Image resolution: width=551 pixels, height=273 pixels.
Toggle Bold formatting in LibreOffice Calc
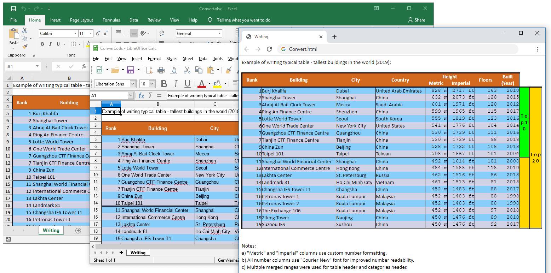164,83
